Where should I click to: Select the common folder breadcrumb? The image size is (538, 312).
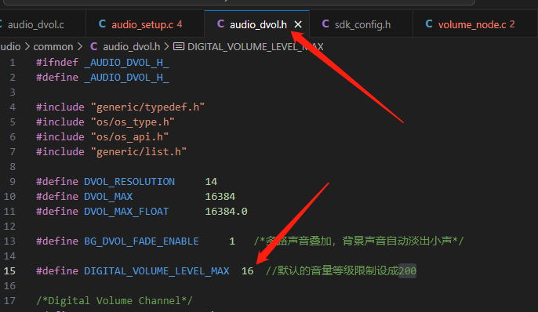coord(53,46)
